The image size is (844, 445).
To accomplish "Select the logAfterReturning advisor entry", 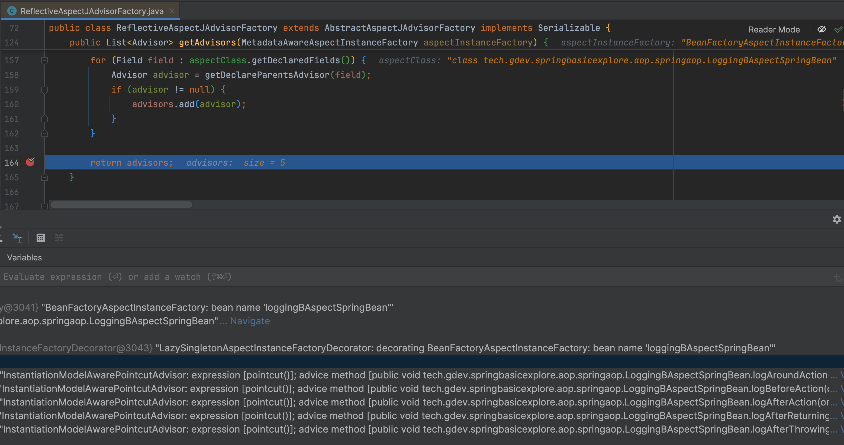I will click(422, 415).
